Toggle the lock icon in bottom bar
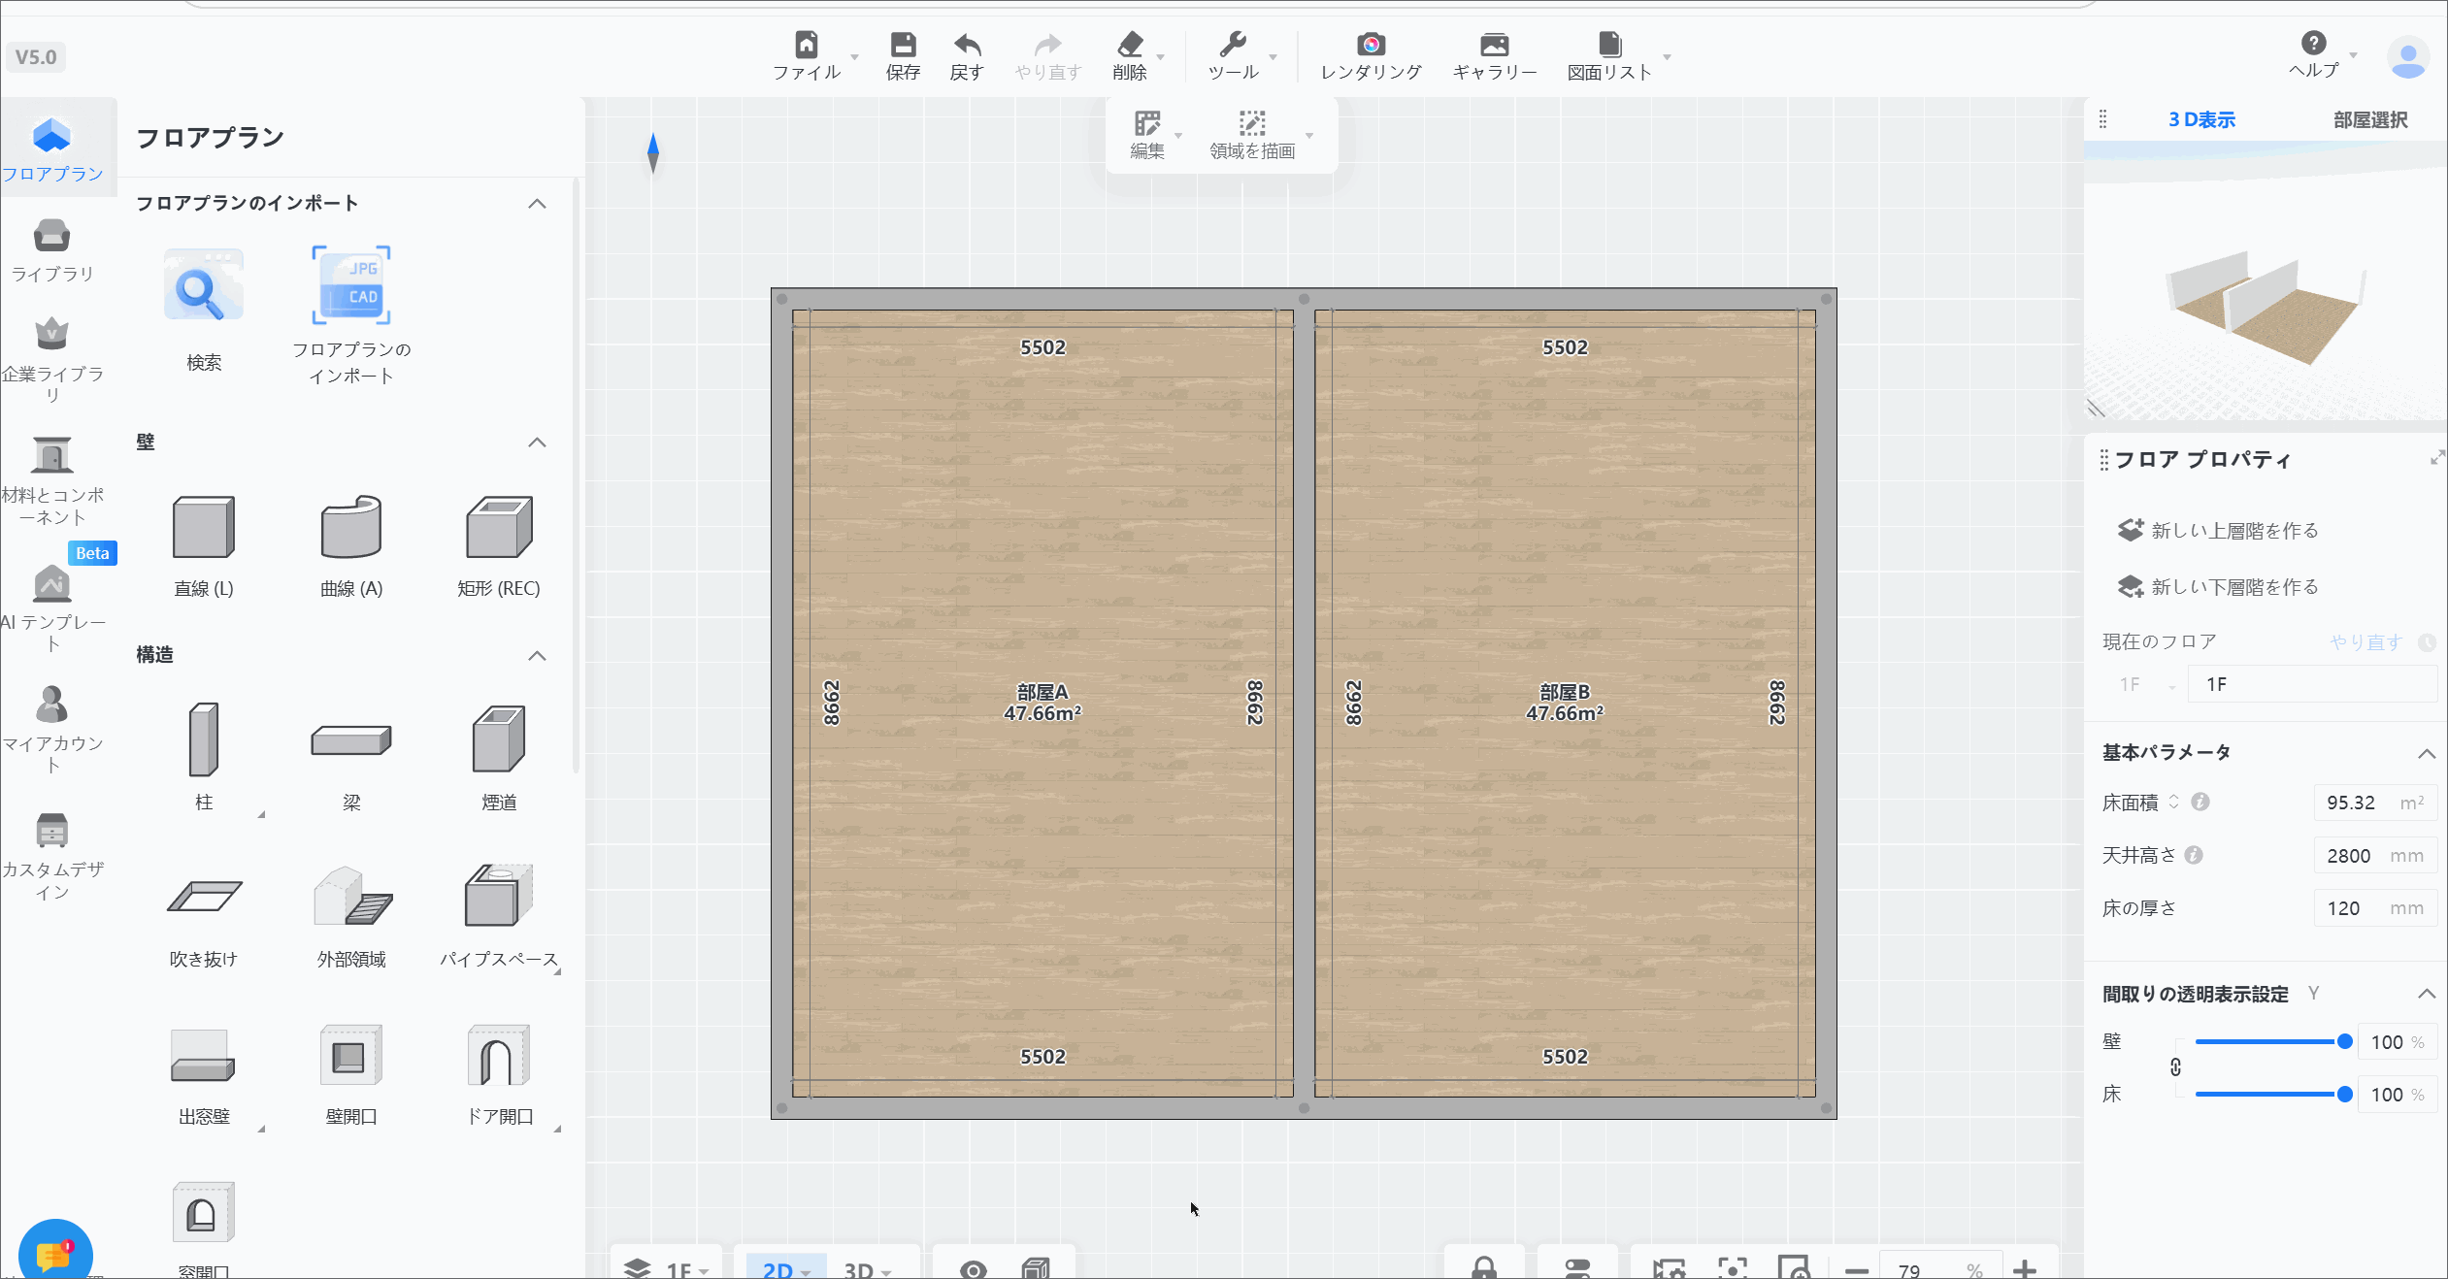This screenshot has width=2448, height=1279. tap(1484, 1267)
